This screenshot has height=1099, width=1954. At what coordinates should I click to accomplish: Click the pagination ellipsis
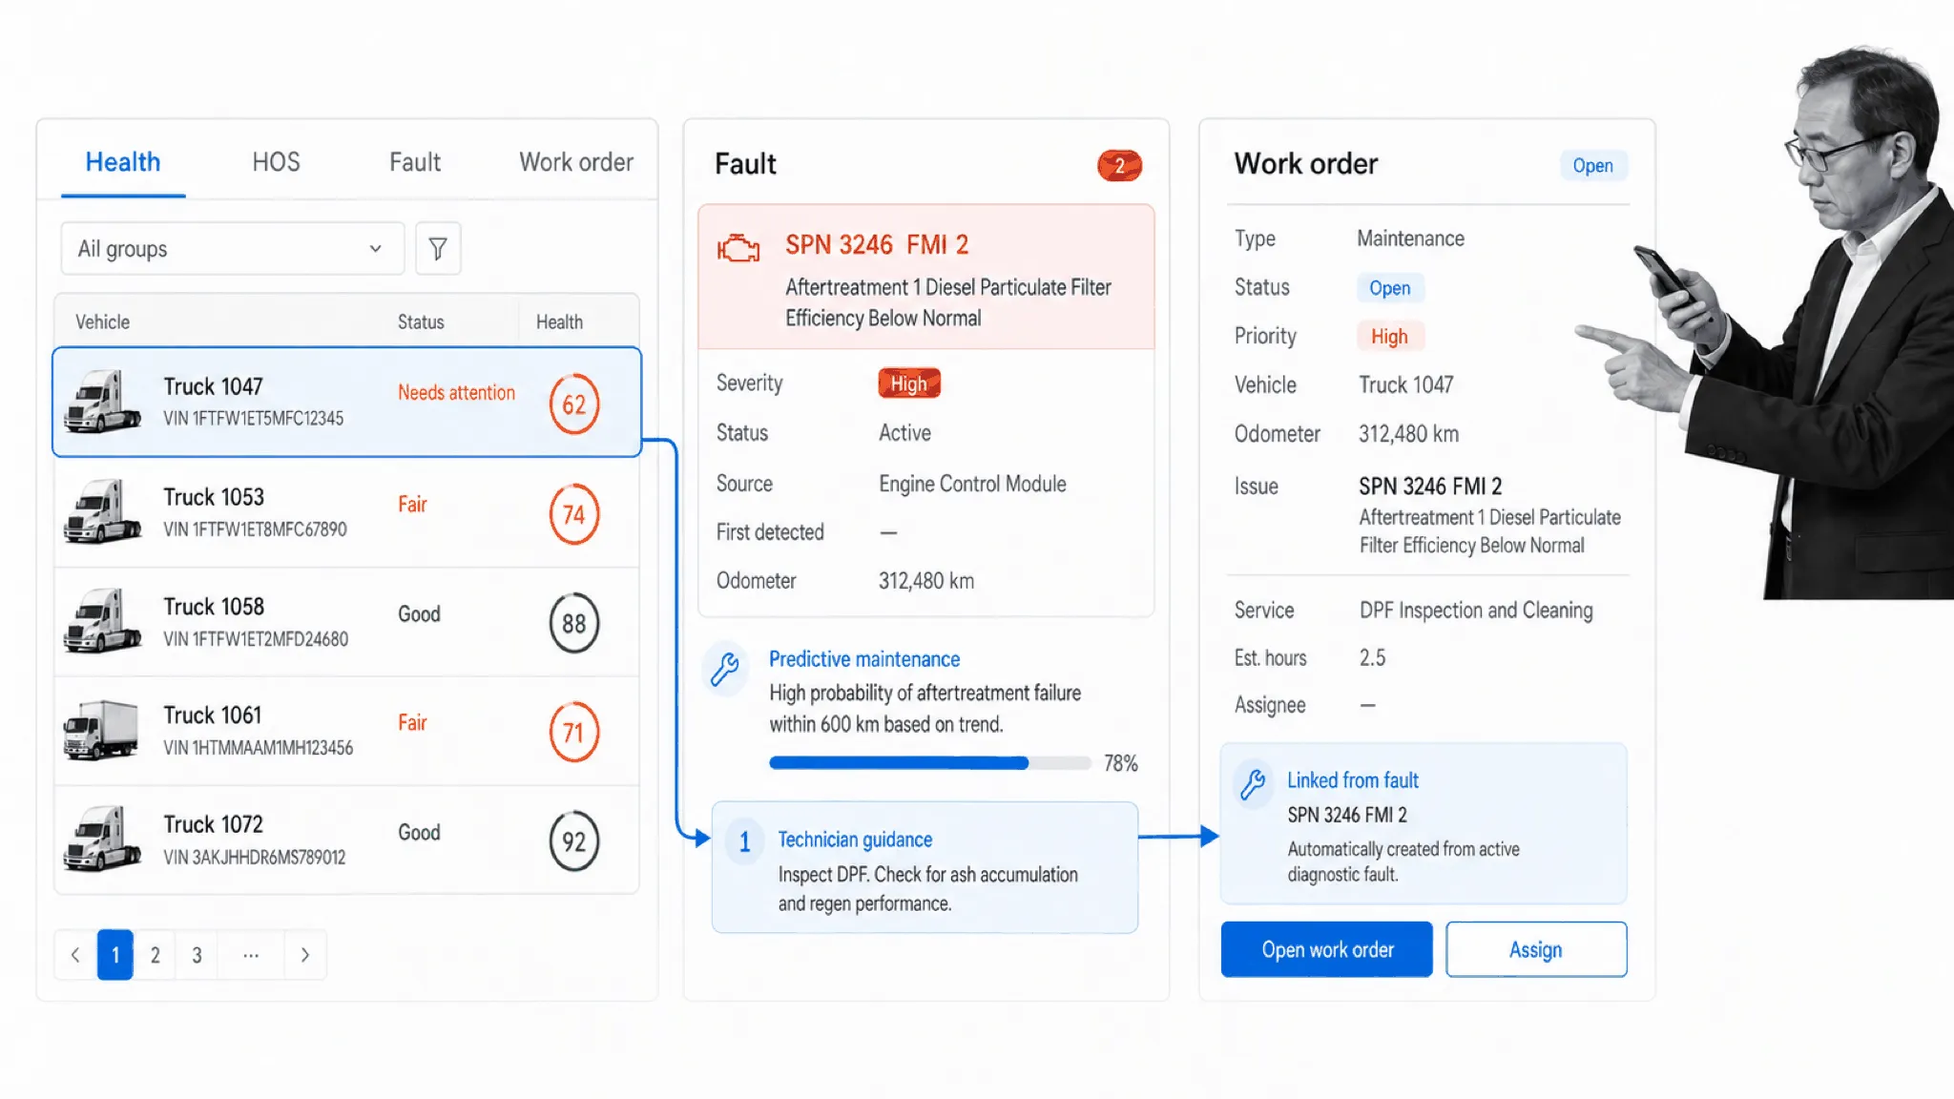pos(251,955)
